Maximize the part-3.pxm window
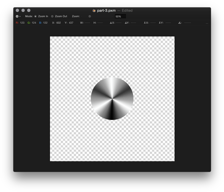The width and height of the screenshot is (224, 192). click(29, 10)
